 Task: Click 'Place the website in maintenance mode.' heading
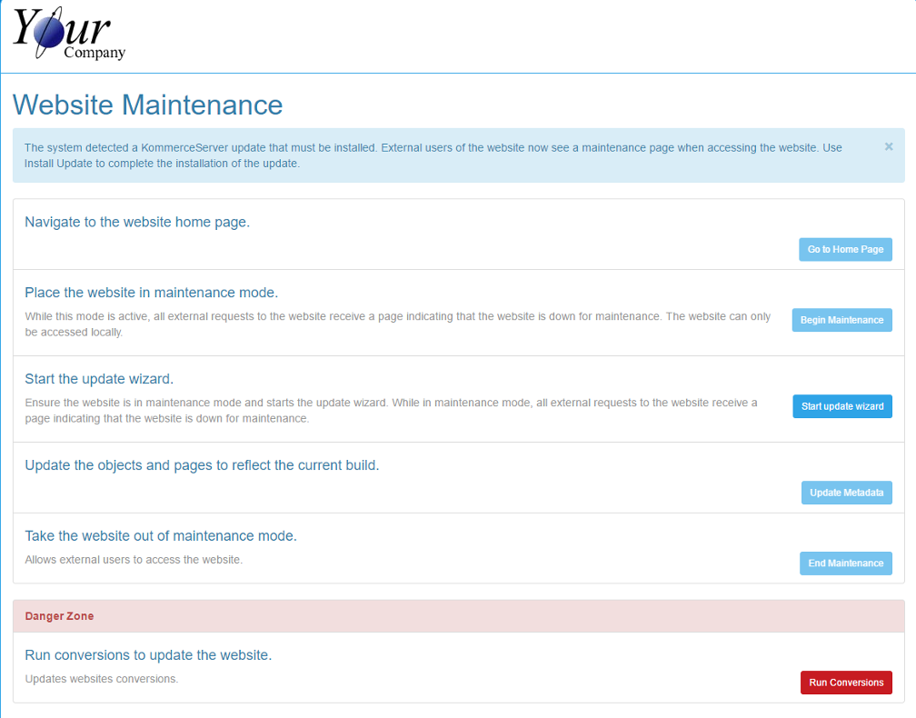tap(151, 293)
